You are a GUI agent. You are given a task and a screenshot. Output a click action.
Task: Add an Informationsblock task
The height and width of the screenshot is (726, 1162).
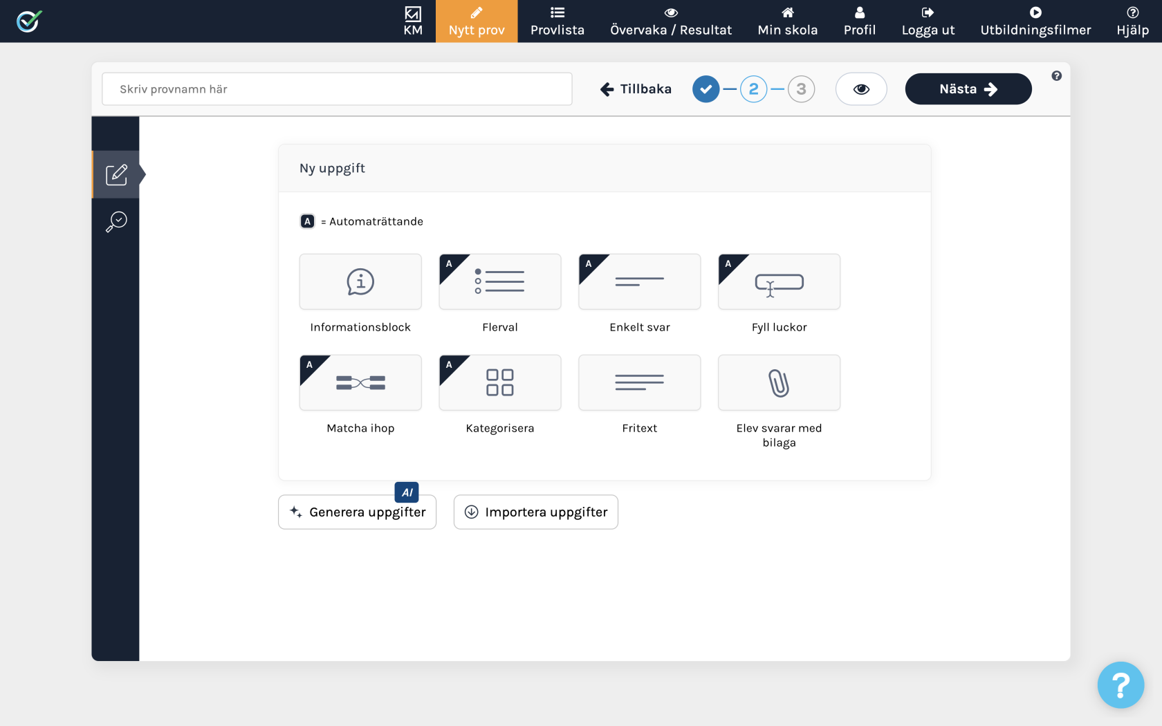pos(360,281)
